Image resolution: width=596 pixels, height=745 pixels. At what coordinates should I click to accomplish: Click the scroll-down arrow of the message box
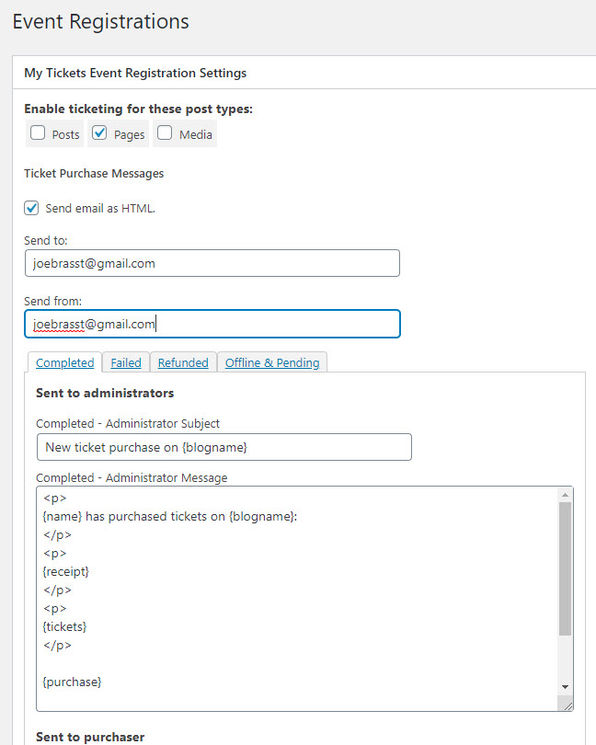coord(564,687)
